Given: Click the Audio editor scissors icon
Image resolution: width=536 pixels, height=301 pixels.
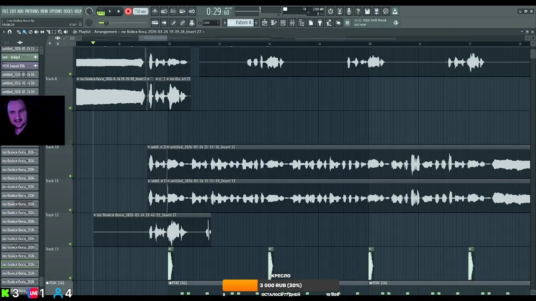Looking at the screenshot, I should click(340, 11).
